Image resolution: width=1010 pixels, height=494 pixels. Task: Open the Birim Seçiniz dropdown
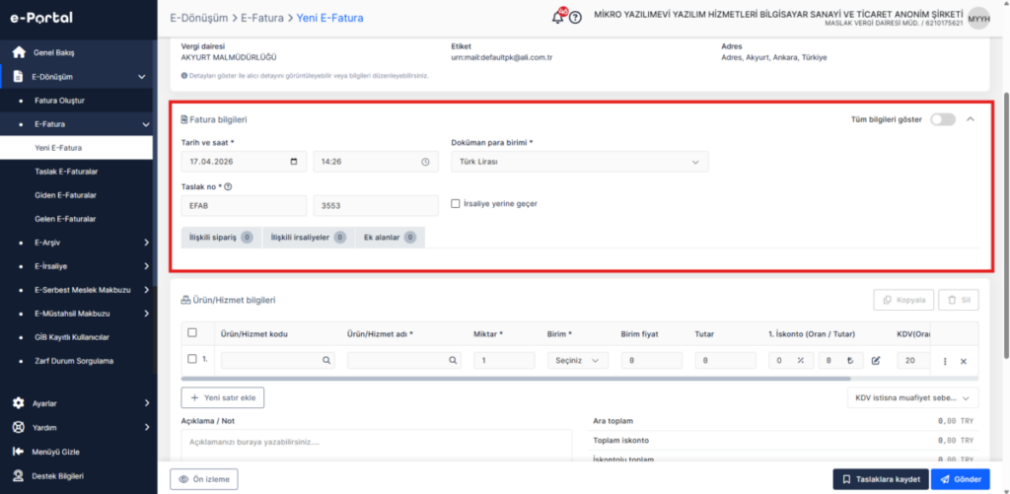point(578,361)
